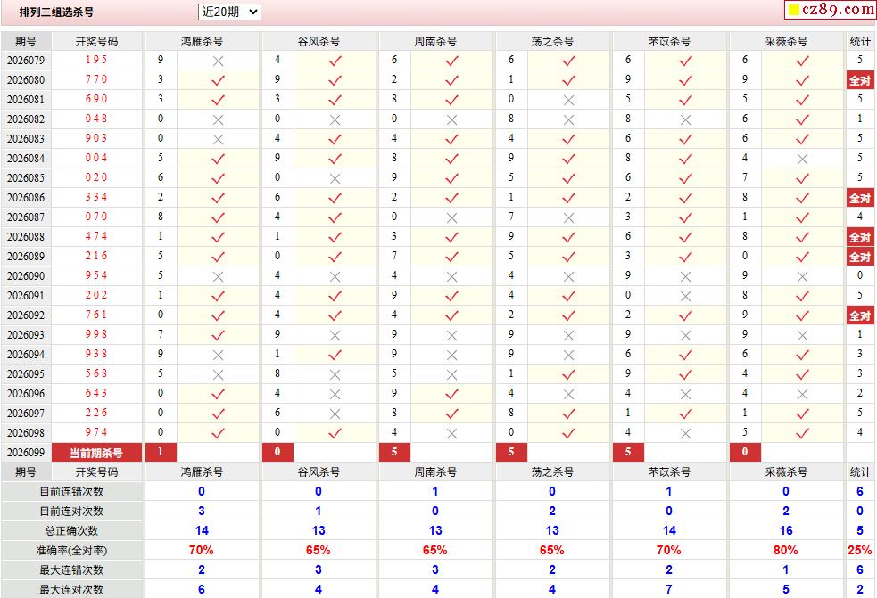Click the check mark for 鸿雁杀号 in row 2026088
This screenshot has width=877, height=598.
[218, 237]
